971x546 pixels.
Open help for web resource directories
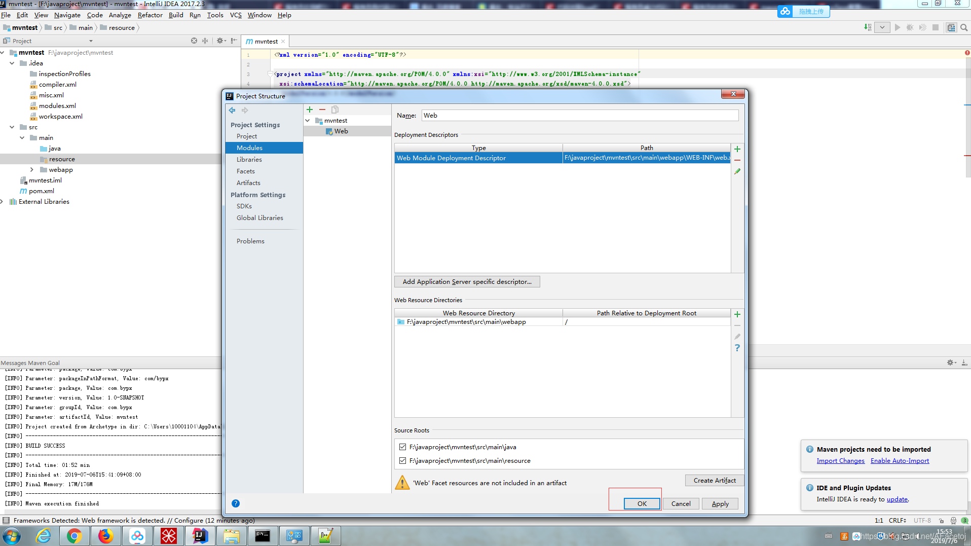point(737,348)
